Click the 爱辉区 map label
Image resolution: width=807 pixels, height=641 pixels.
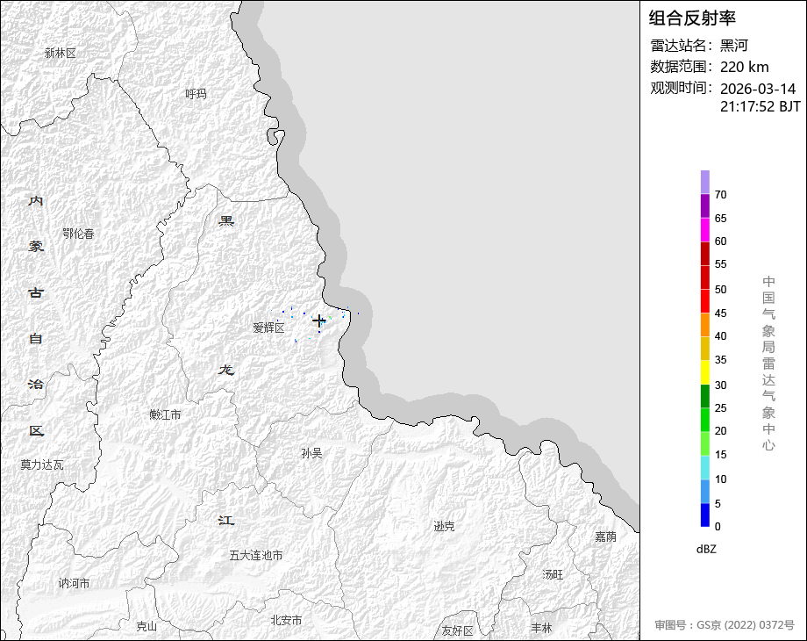[x=269, y=328]
